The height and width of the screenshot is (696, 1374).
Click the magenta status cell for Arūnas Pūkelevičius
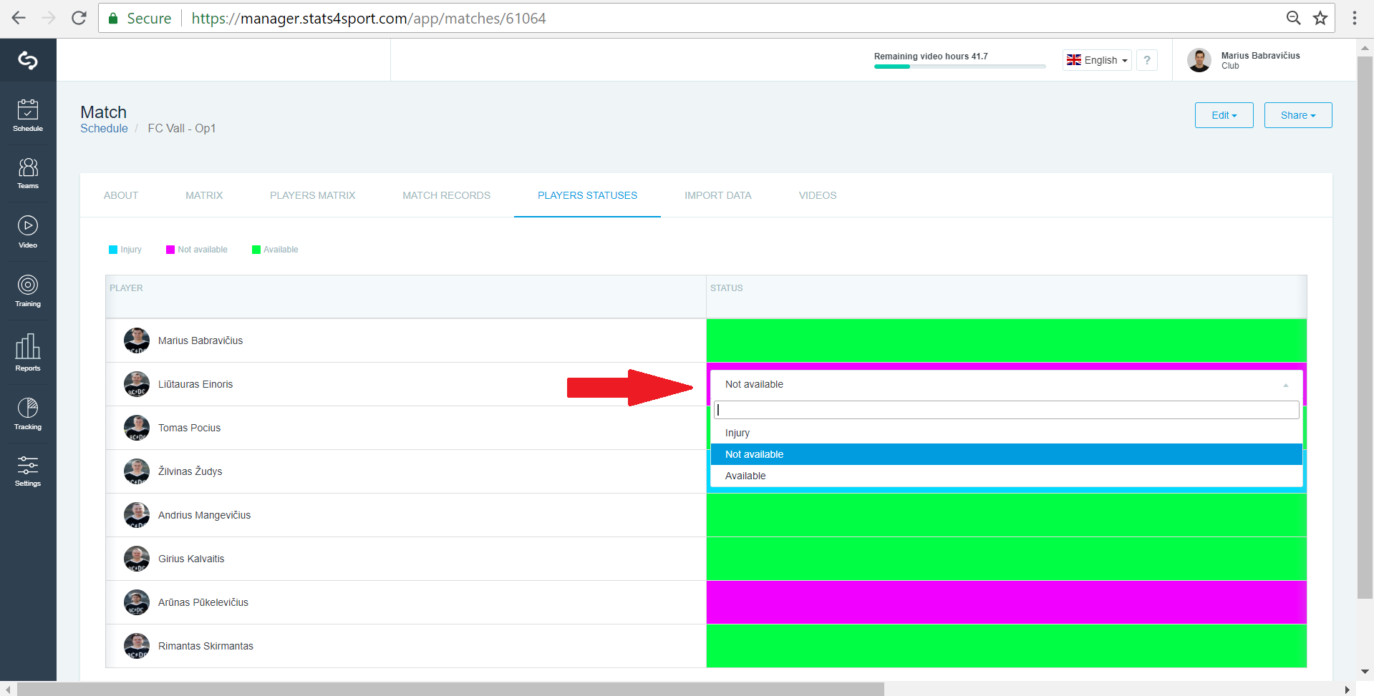(1007, 602)
